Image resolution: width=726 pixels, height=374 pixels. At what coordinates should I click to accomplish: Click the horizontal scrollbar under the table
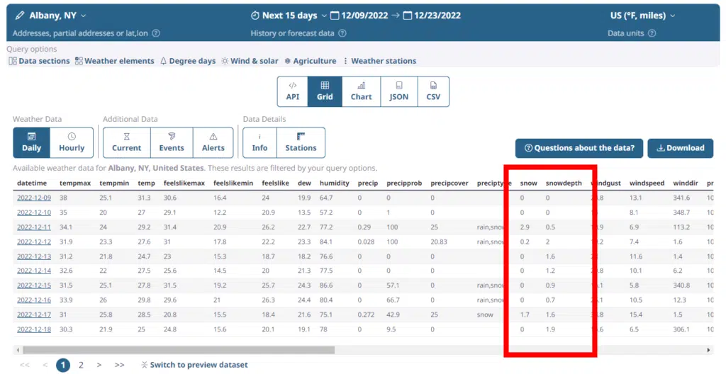pos(177,350)
